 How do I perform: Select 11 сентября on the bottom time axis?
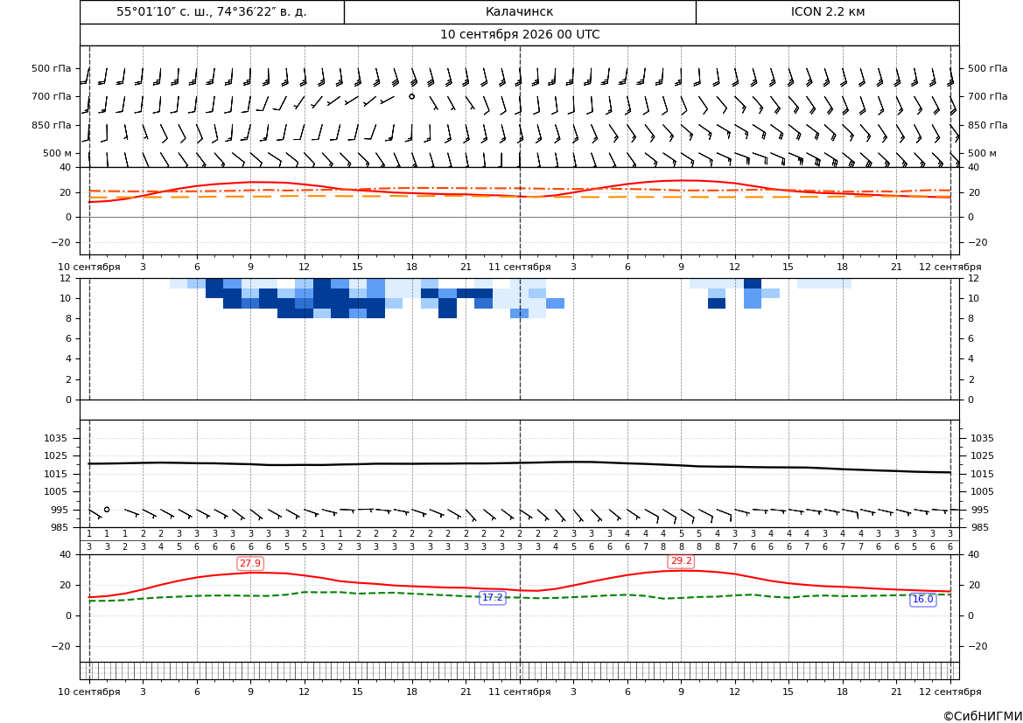519,692
